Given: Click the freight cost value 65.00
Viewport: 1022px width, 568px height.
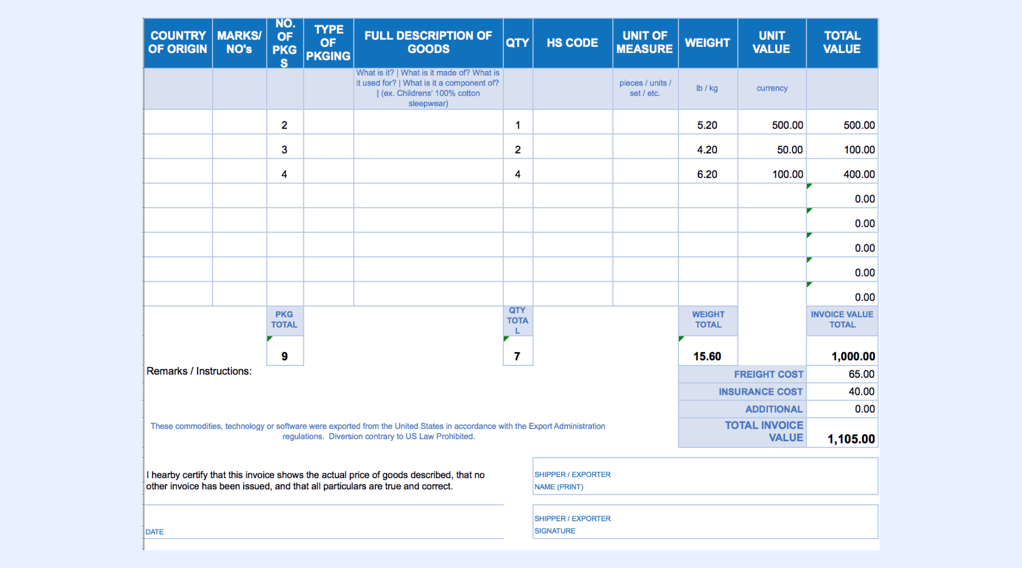Looking at the screenshot, I should click(x=842, y=374).
